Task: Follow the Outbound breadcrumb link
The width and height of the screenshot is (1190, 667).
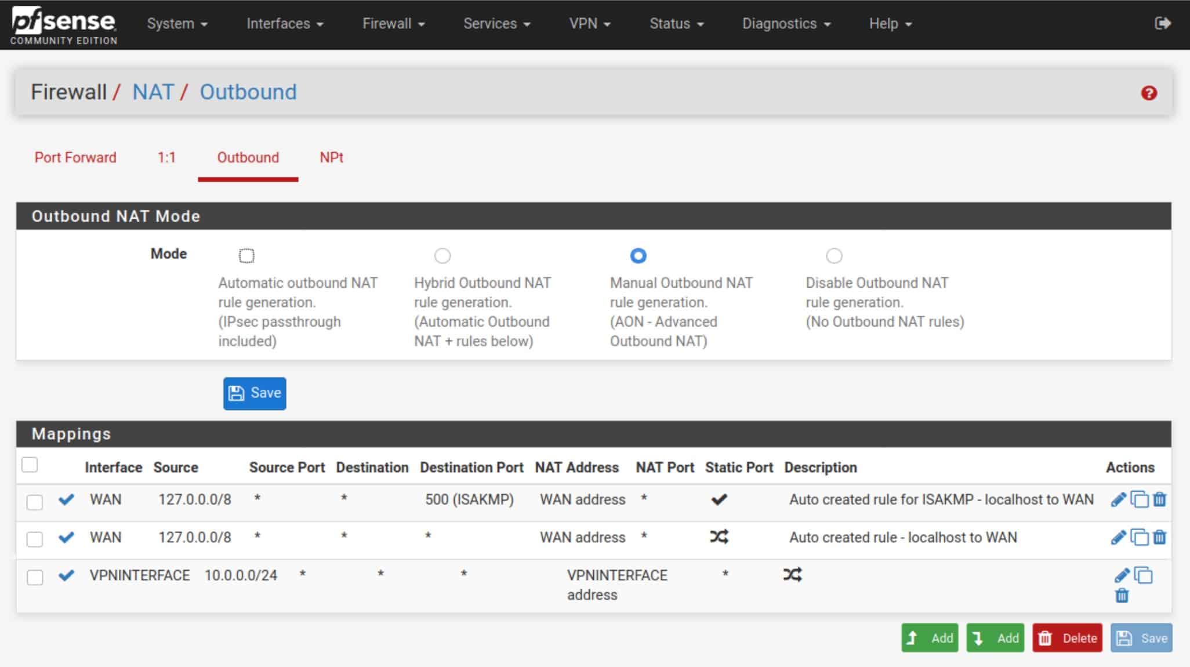Action: 248,92
